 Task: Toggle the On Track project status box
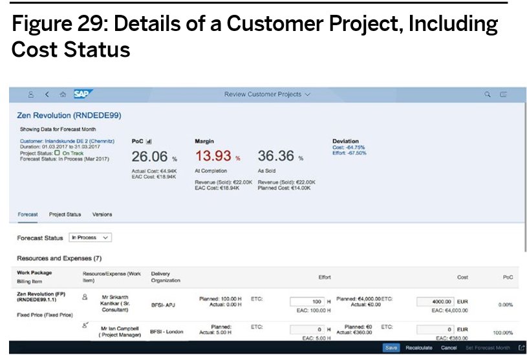pos(57,153)
